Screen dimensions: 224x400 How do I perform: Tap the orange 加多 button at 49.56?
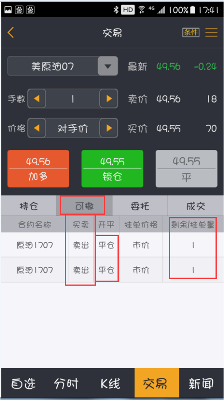(x=38, y=169)
